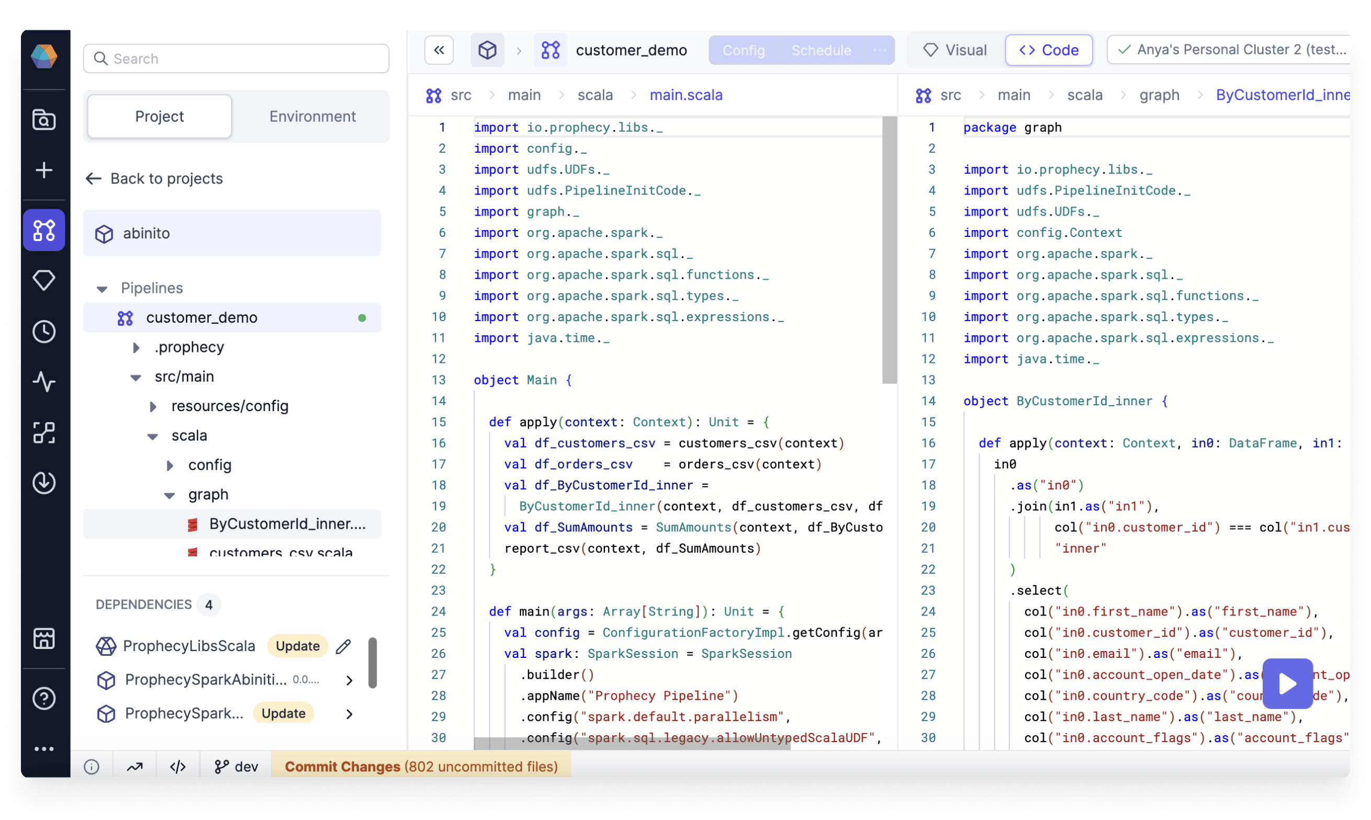Open the metadata search sidebar icon

click(44, 119)
